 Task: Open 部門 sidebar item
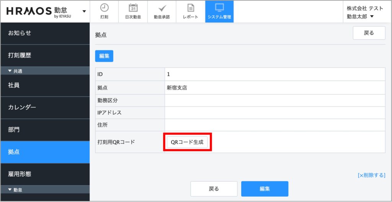tap(45, 130)
